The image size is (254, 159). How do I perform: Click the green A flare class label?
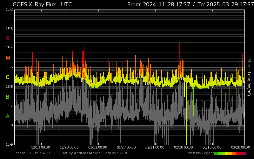pos(8,116)
